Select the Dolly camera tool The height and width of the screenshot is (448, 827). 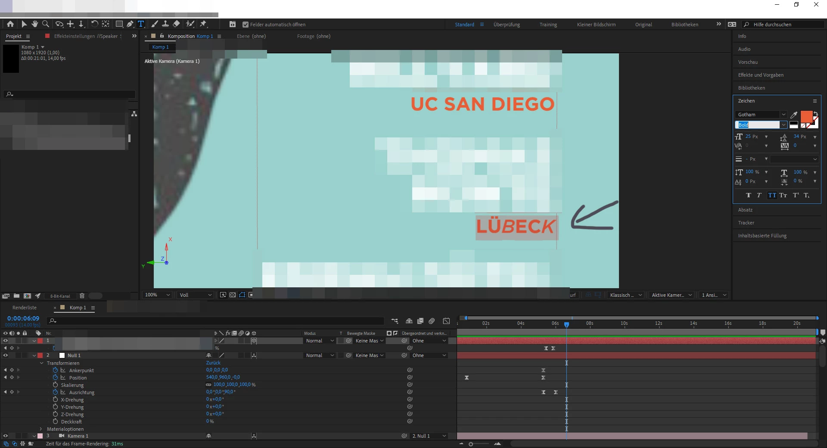point(81,24)
